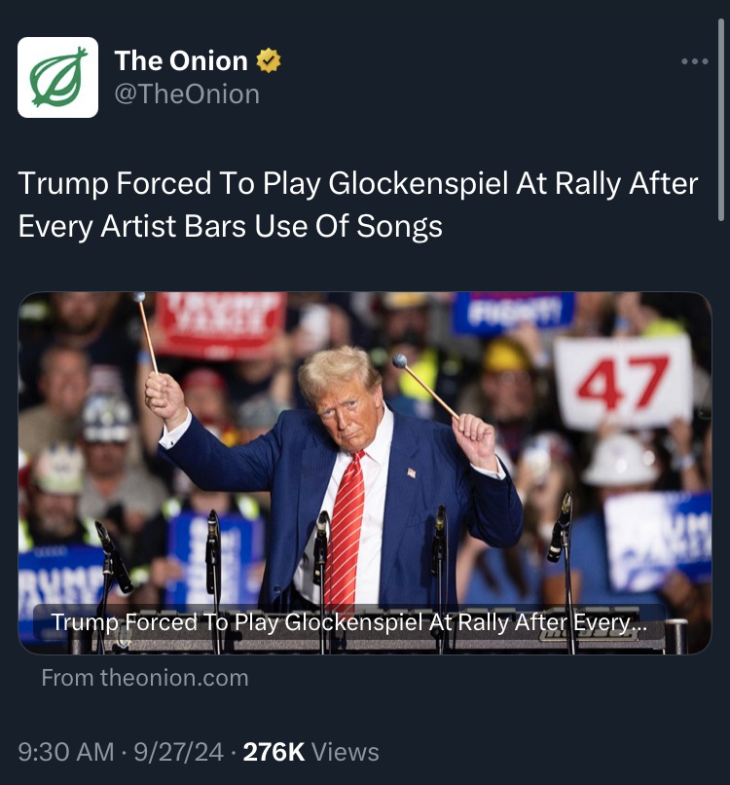730x785 pixels.
Task: Click the 9:30 AM timestamp
Action: pos(66,752)
